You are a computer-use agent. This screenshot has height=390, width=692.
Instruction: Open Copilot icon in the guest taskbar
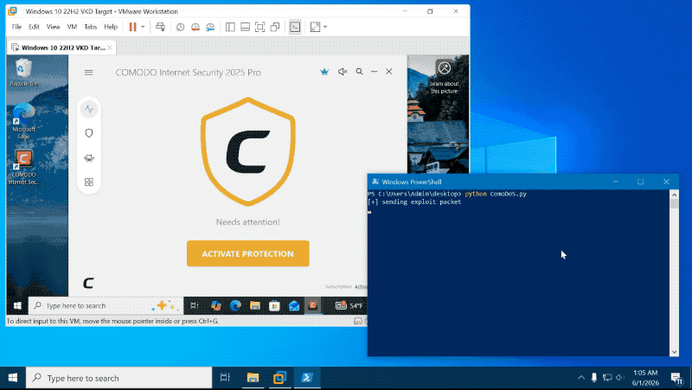(215, 306)
